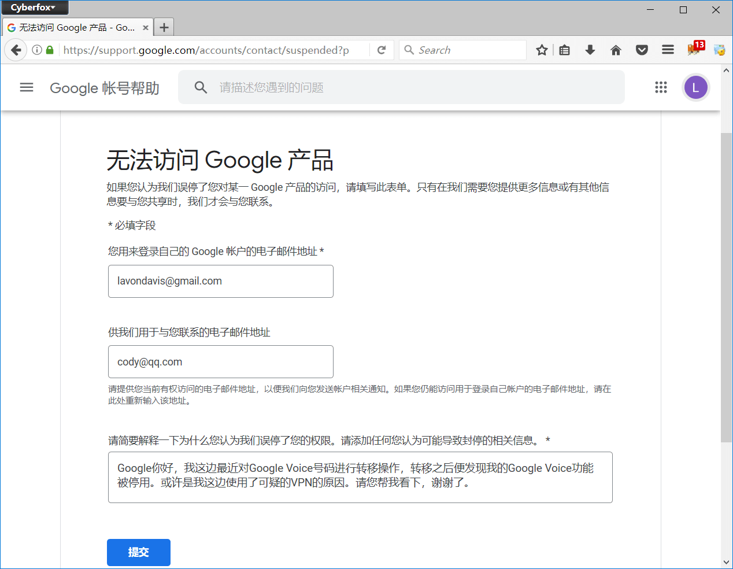733x569 pixels.
Task: Submit the form with 提交 button
Action: click(139, 552)
